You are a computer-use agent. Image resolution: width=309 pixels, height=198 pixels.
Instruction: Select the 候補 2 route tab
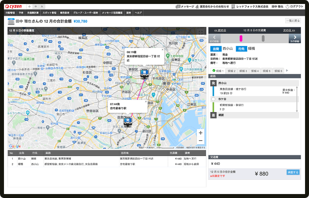pyautogui.click(x=232, y=71)
